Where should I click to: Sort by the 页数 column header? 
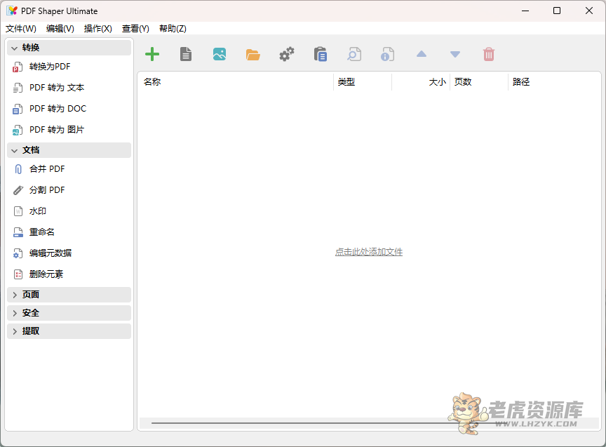point(479,82)
